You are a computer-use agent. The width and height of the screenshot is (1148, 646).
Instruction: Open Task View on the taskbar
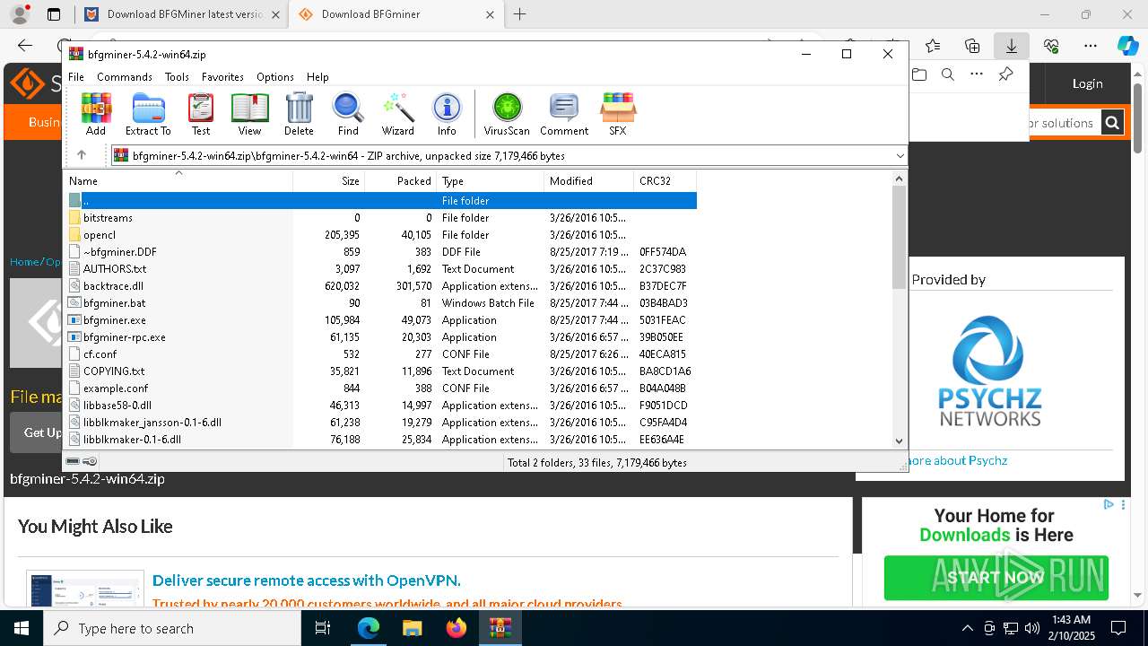pyautogui.click(x=323, y=628)
